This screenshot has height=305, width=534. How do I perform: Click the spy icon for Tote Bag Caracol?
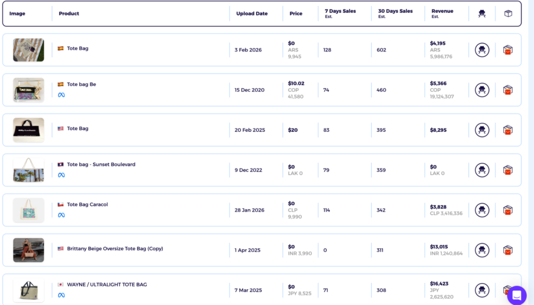point(482,210)
